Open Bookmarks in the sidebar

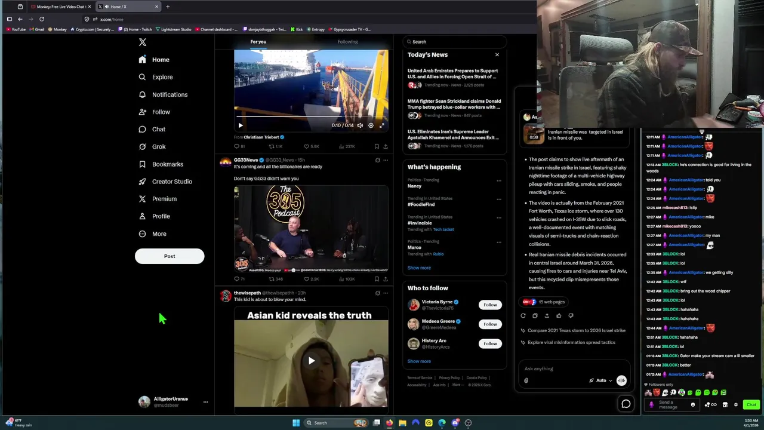click(161, 164)
